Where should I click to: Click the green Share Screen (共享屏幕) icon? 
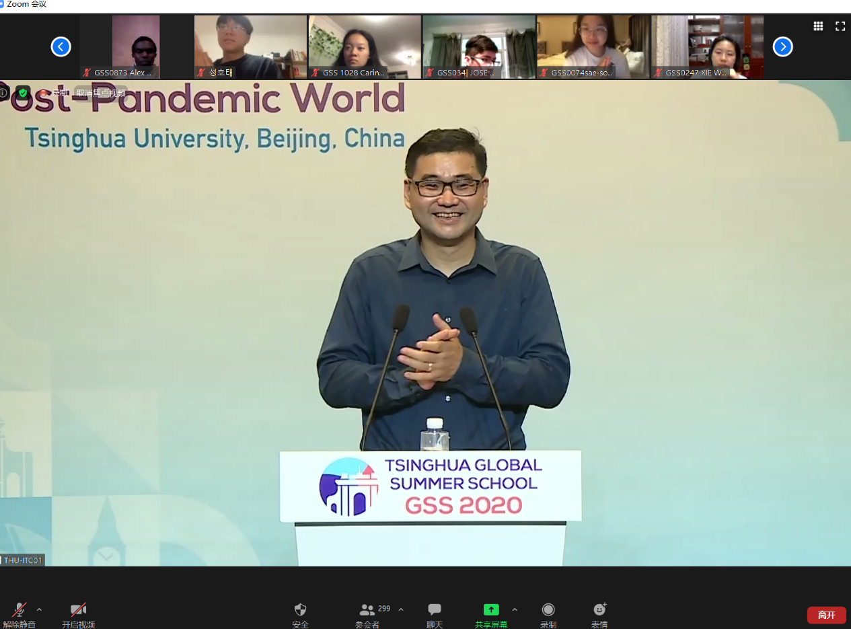[491, 610]
